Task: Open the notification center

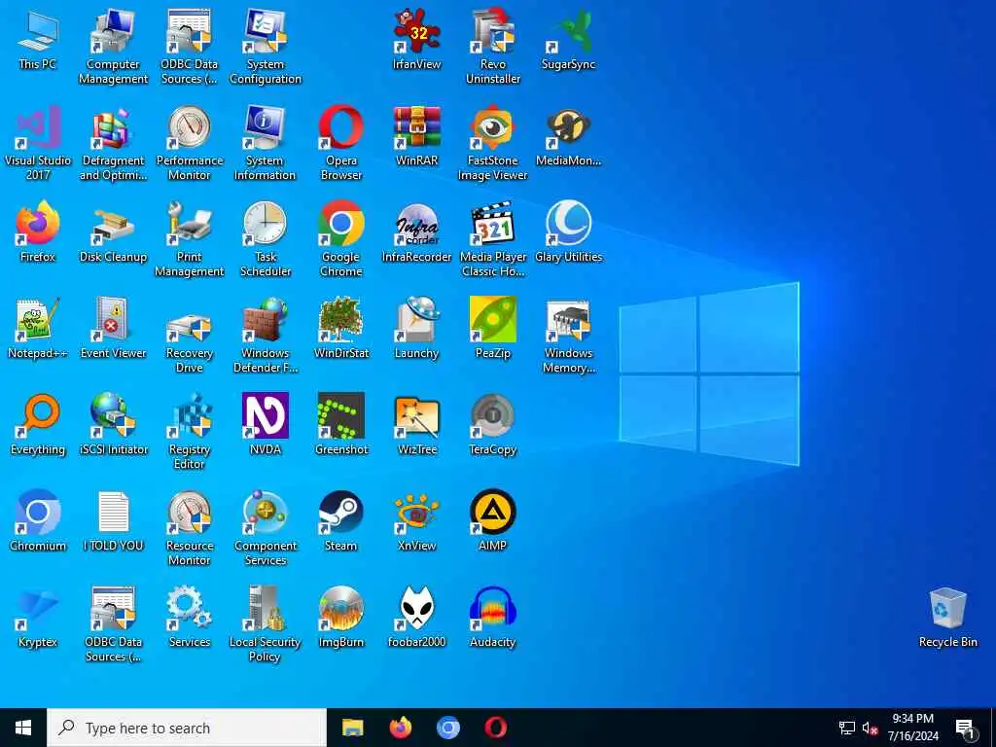Action: (965, 729)
